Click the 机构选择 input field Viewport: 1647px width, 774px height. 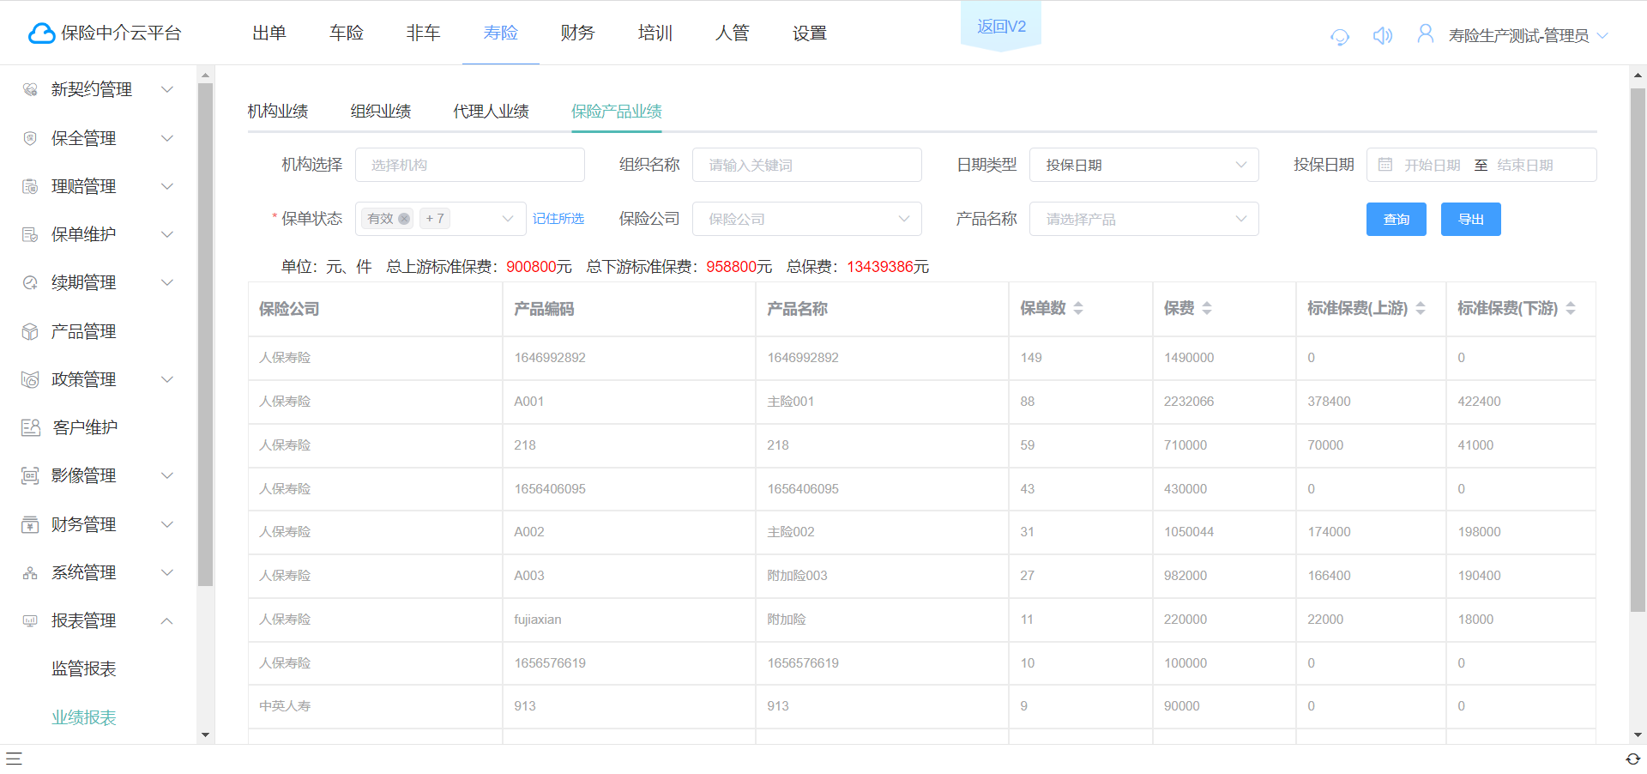(x=470, y=165)
